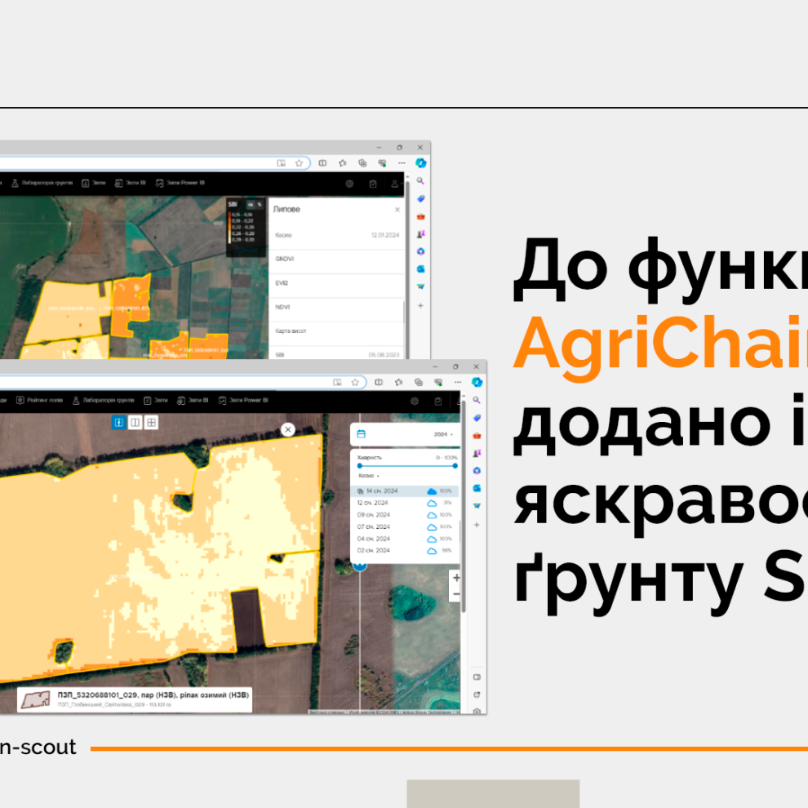This screenshot has height=808, width=808.
Task: Open the user profile icon in back window header
Action: click(x=395, y=184)
